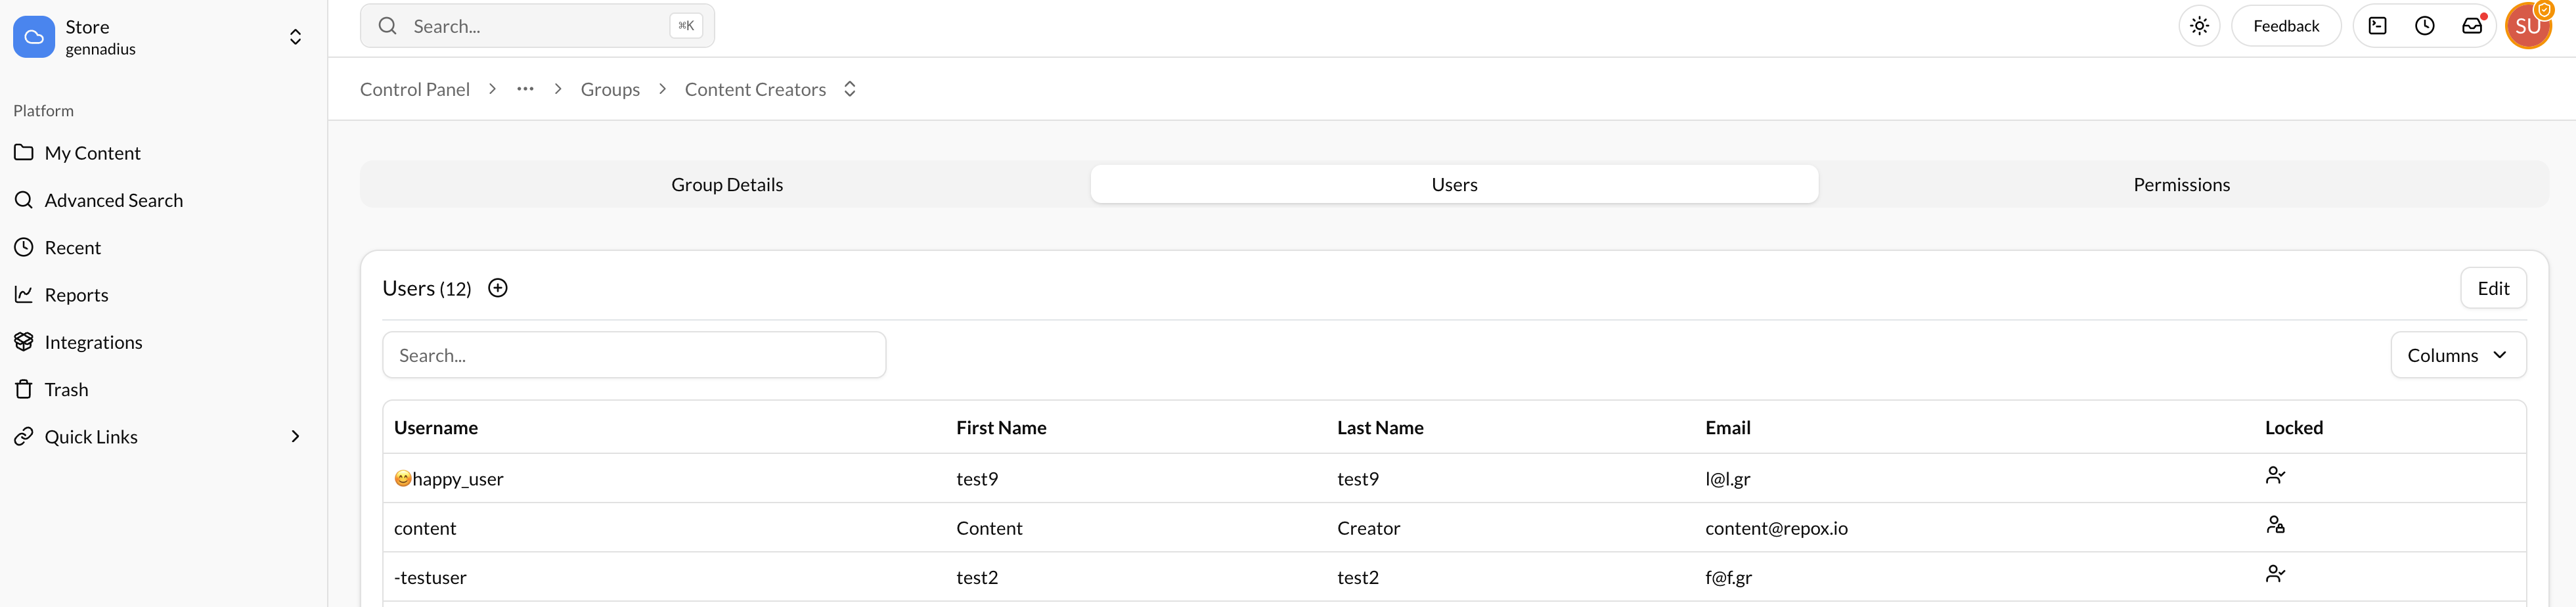Open Advanced Search from the sidebar

tap(113, 200)
